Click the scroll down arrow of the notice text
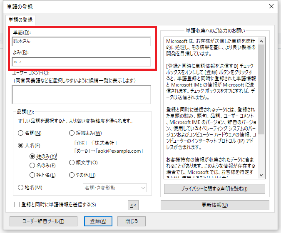The image size is (281, 233). point(261,175)
